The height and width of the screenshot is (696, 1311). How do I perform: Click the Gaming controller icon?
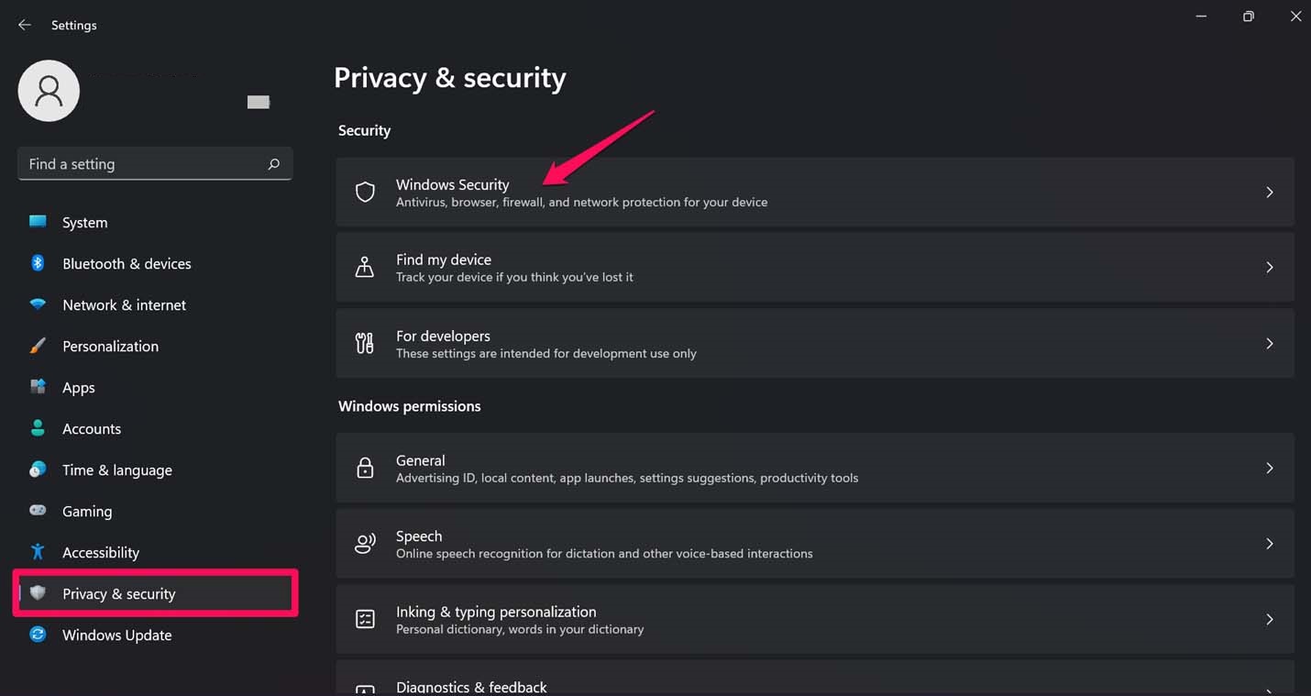pyautogui.click(x=38, y=511)
